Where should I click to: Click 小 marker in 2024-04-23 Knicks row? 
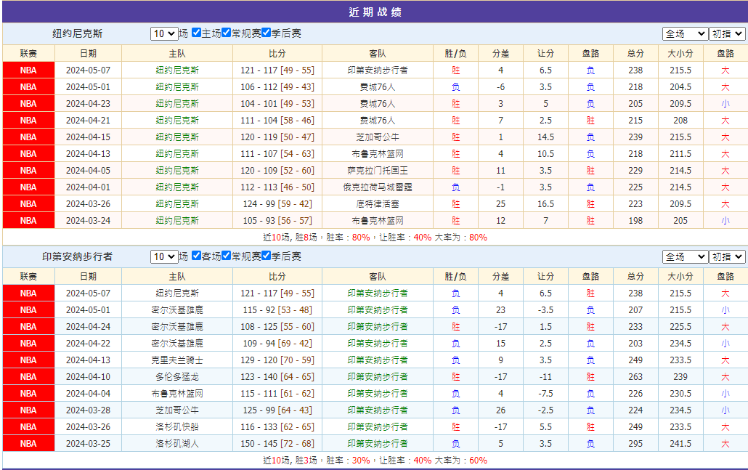pos(725,104)
